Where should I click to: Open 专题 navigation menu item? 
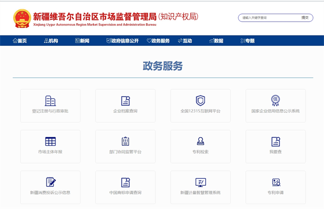point(247,41)
